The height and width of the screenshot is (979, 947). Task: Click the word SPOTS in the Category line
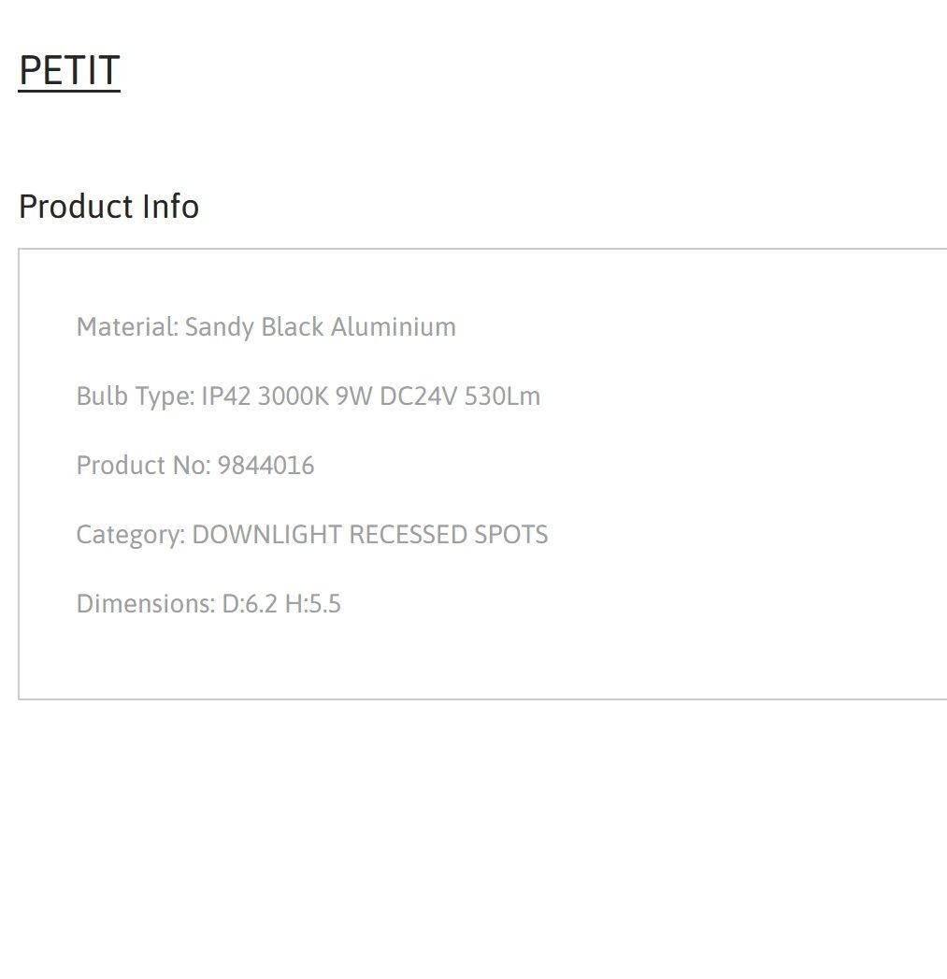pyautogui.click(x=510, y=535)
